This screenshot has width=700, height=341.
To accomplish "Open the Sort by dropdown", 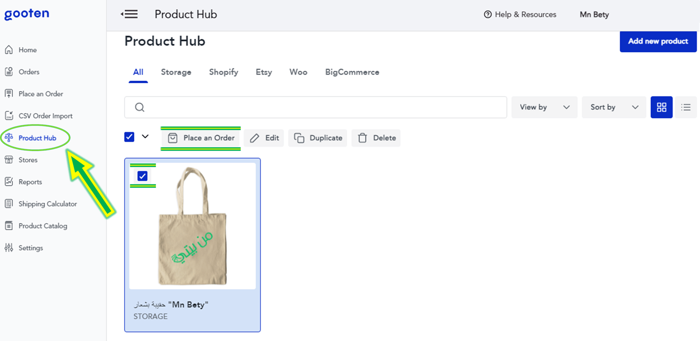I will (614, 107).
